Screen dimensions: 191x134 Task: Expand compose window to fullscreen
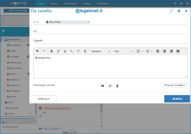[171, 11]
